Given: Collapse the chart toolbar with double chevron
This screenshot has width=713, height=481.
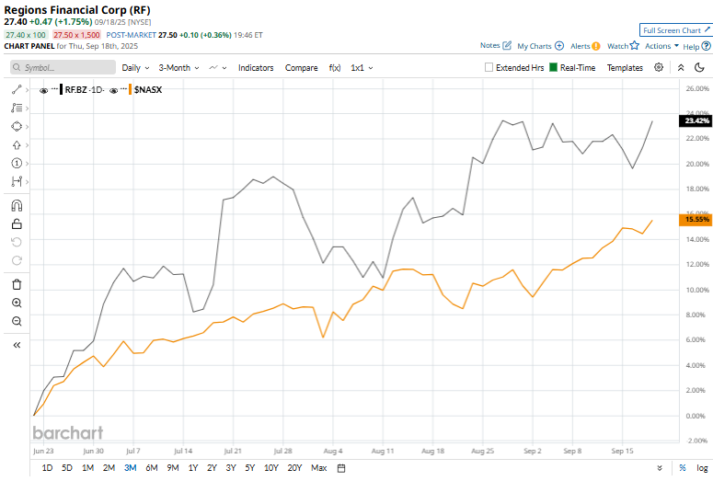Looking at the screenshot, I should point(681,67).
